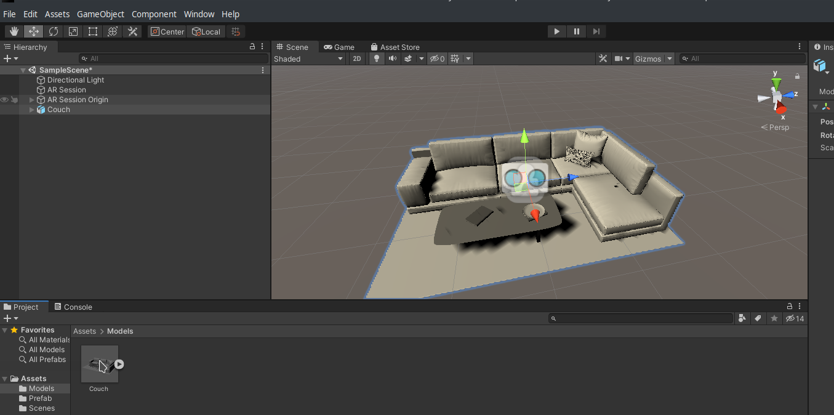The image size is (834, 415).
Task: Choose the Scale tool
Action: pos(73,31)
